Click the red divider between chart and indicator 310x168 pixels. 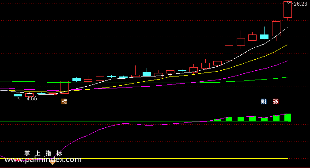coord(155,105)
